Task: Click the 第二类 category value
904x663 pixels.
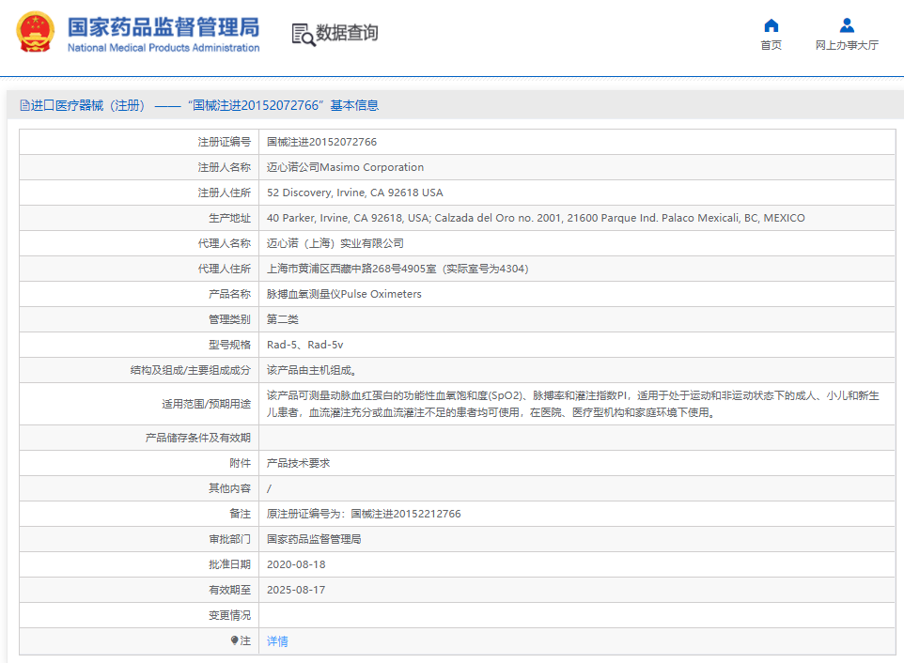Action: click(x=283, y=319)
